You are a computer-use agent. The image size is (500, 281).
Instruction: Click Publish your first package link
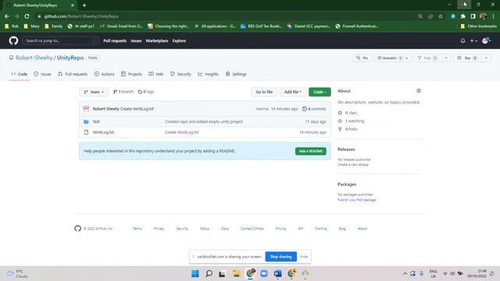(357, 200)
